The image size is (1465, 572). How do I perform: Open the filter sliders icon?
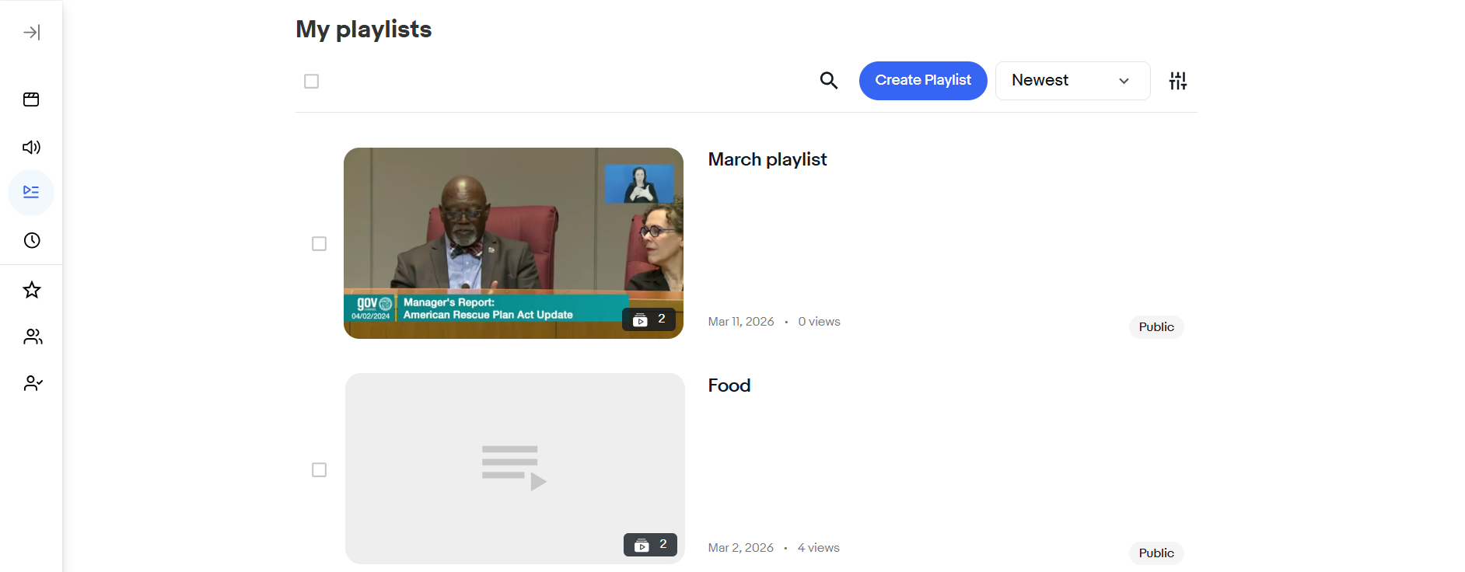click(x=1178, y=81)
